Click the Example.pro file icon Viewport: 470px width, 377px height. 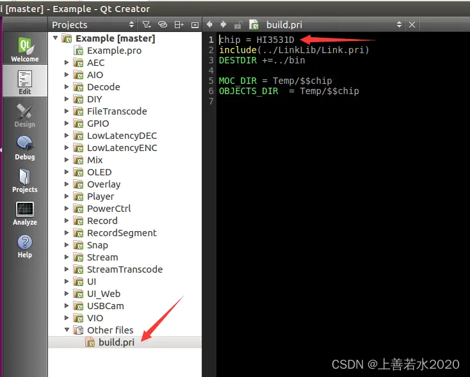79,51
